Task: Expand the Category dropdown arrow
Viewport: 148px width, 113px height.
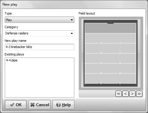Action: 72,34
